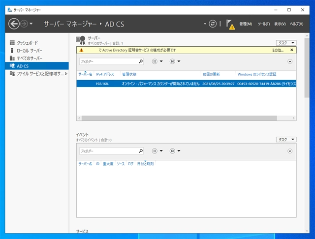Open ローカル サーバー in the sidebar

click(29, 51)
